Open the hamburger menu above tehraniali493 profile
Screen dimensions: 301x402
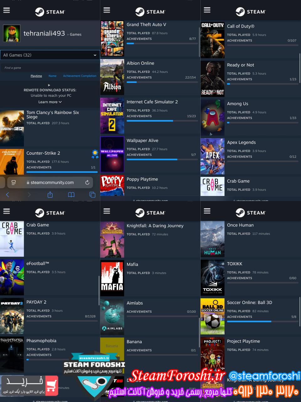tap(7, 10)
